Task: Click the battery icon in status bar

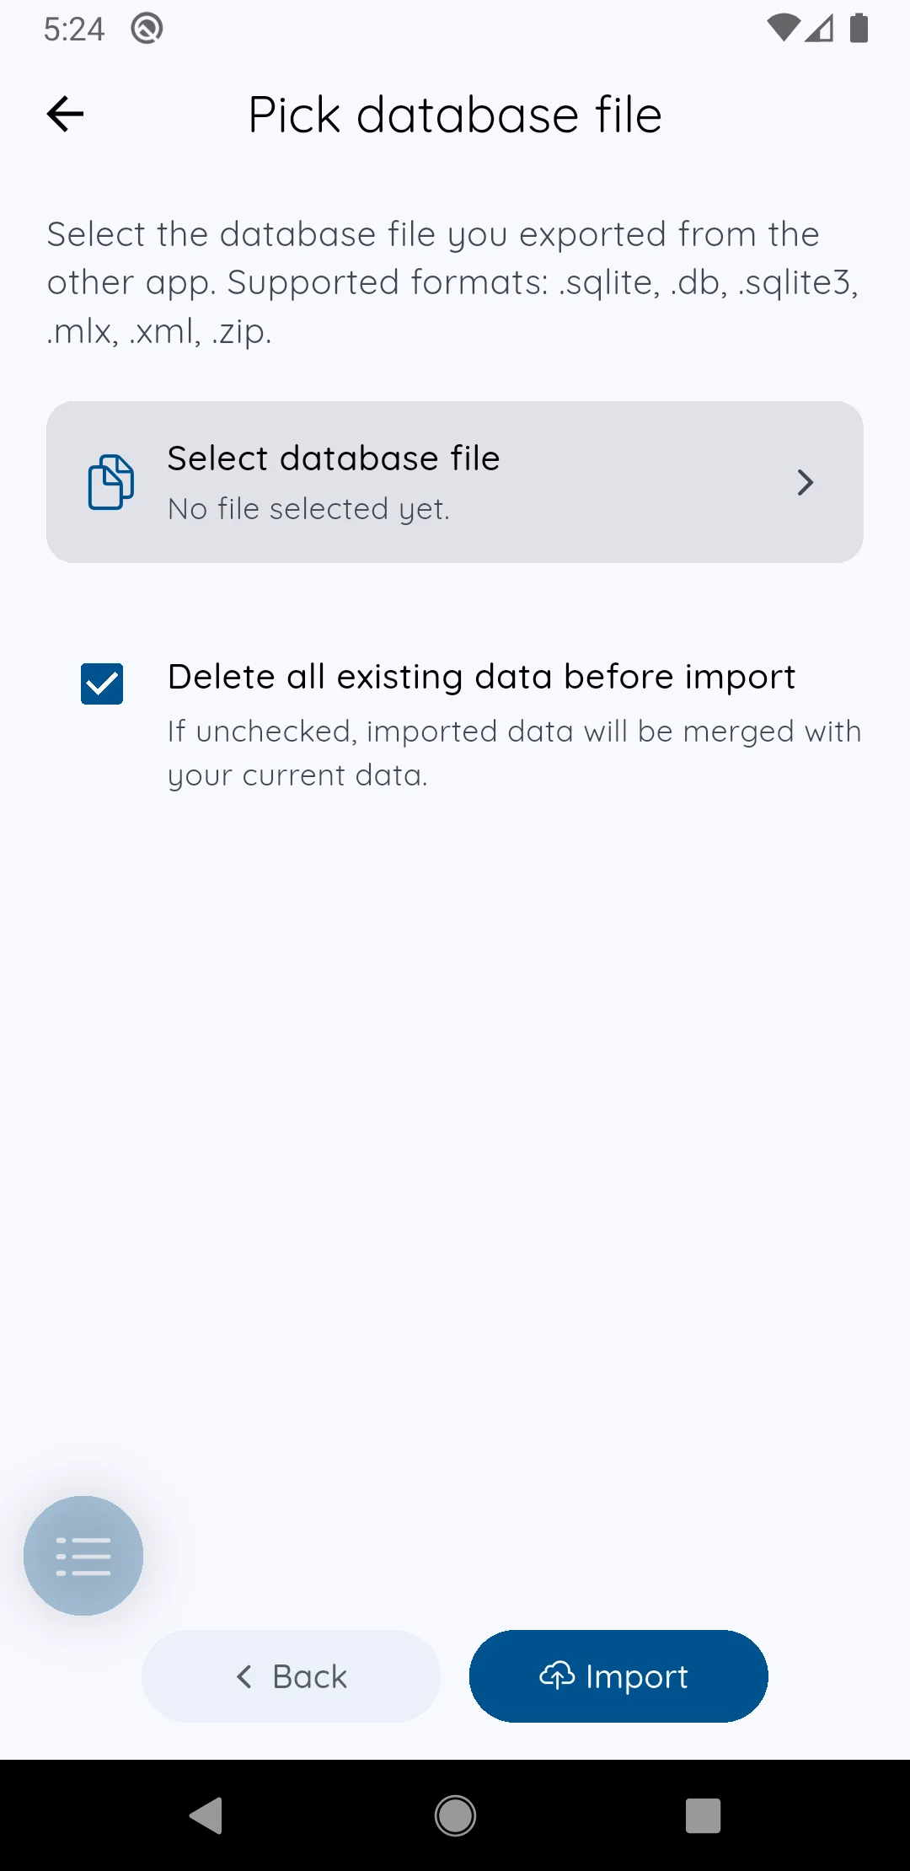Action: [x=859, y=28]
